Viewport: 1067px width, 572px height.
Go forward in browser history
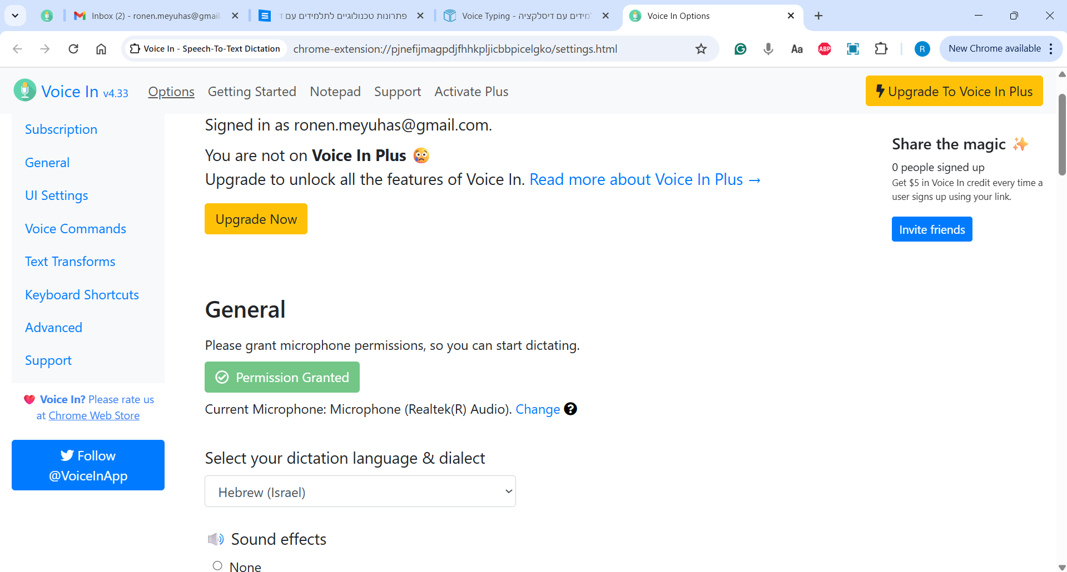click(45, 49)
